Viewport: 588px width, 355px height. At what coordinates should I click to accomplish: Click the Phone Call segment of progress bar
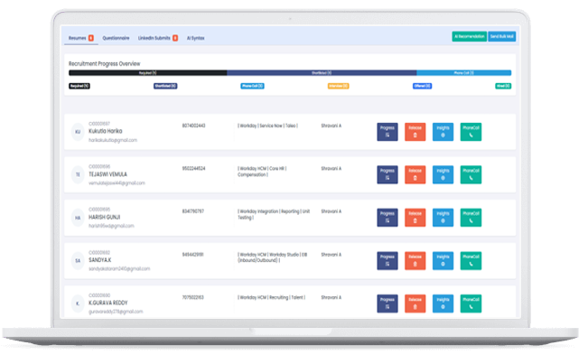(463, 73)
